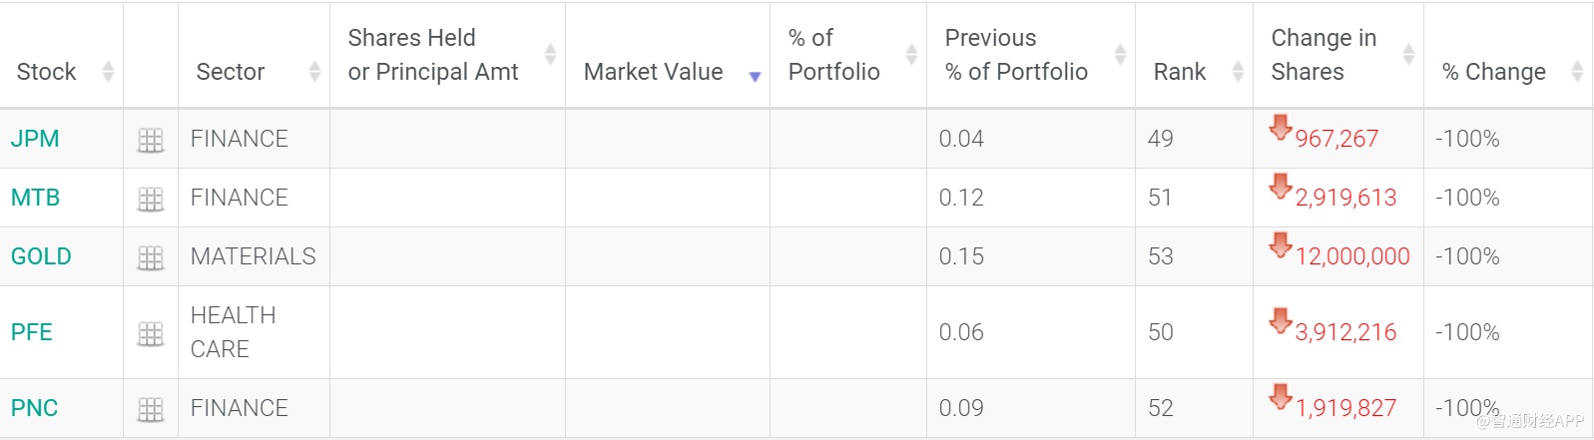Click the red down arrow for GOLD
The height and width of the screenshot is (440, 1594).
(1281, 245)
